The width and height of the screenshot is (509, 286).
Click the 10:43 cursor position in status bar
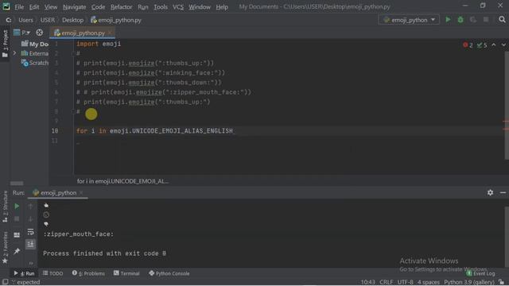click(367, 282)
